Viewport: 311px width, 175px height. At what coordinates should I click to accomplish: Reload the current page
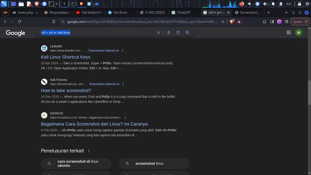tap(19, 22)
